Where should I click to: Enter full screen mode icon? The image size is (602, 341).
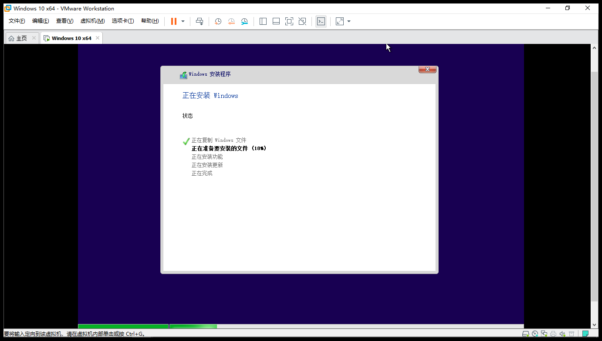[x=289, y=21]
